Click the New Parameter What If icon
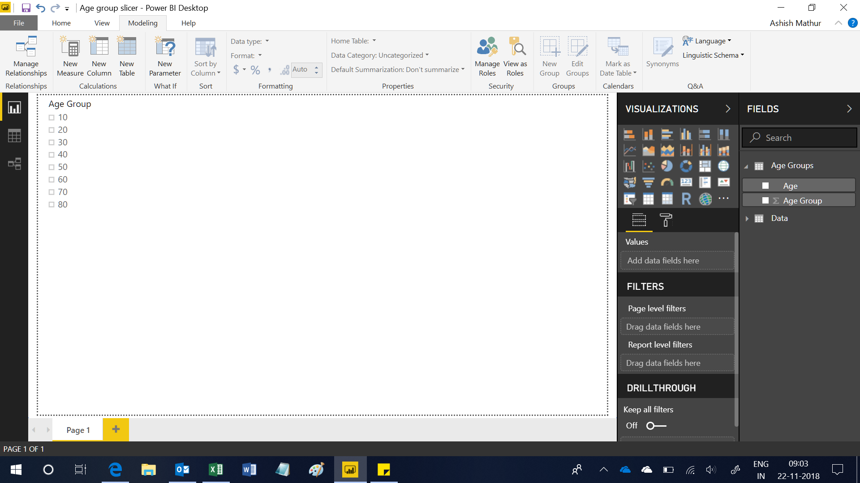 pos(165,56)
